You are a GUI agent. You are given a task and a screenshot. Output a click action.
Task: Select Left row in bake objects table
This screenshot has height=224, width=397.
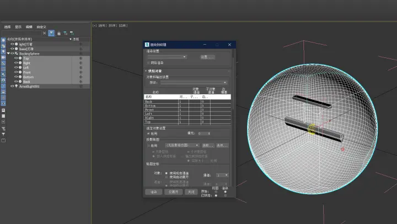187,114
